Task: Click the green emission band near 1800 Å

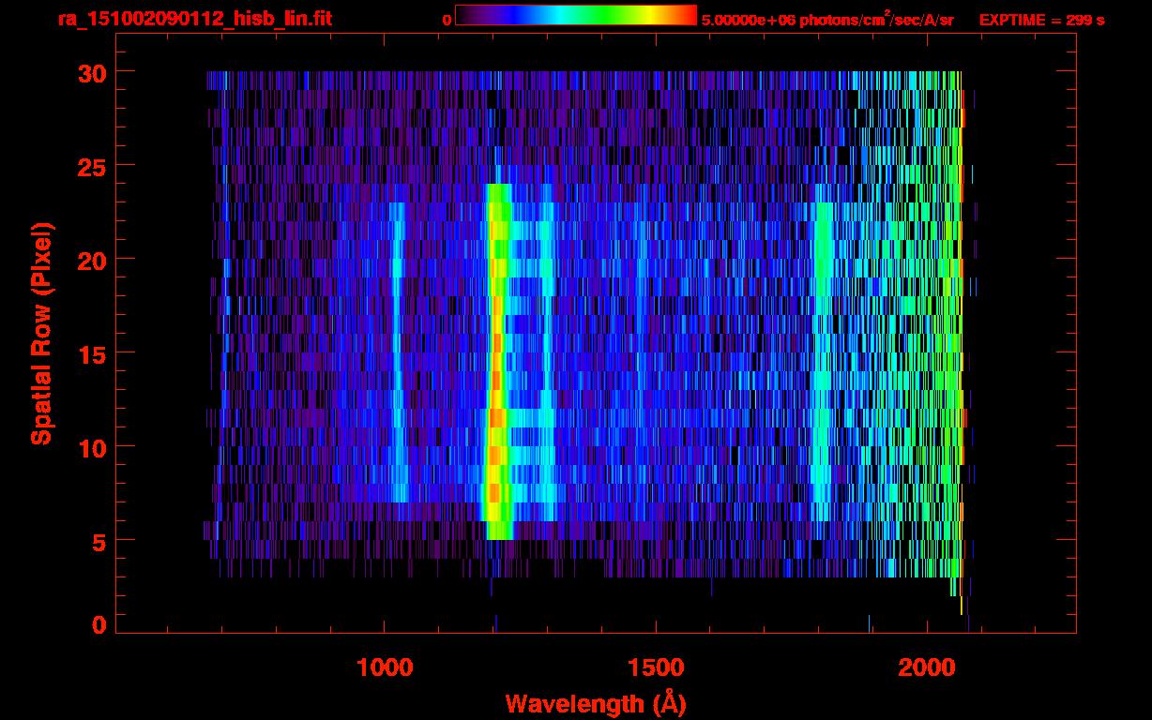Action: pyautogui.click(x=823, y=352)
